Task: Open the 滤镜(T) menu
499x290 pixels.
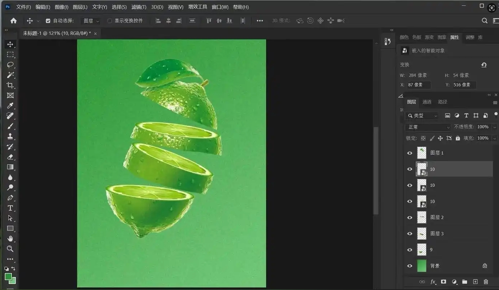Action: (139, 7)
